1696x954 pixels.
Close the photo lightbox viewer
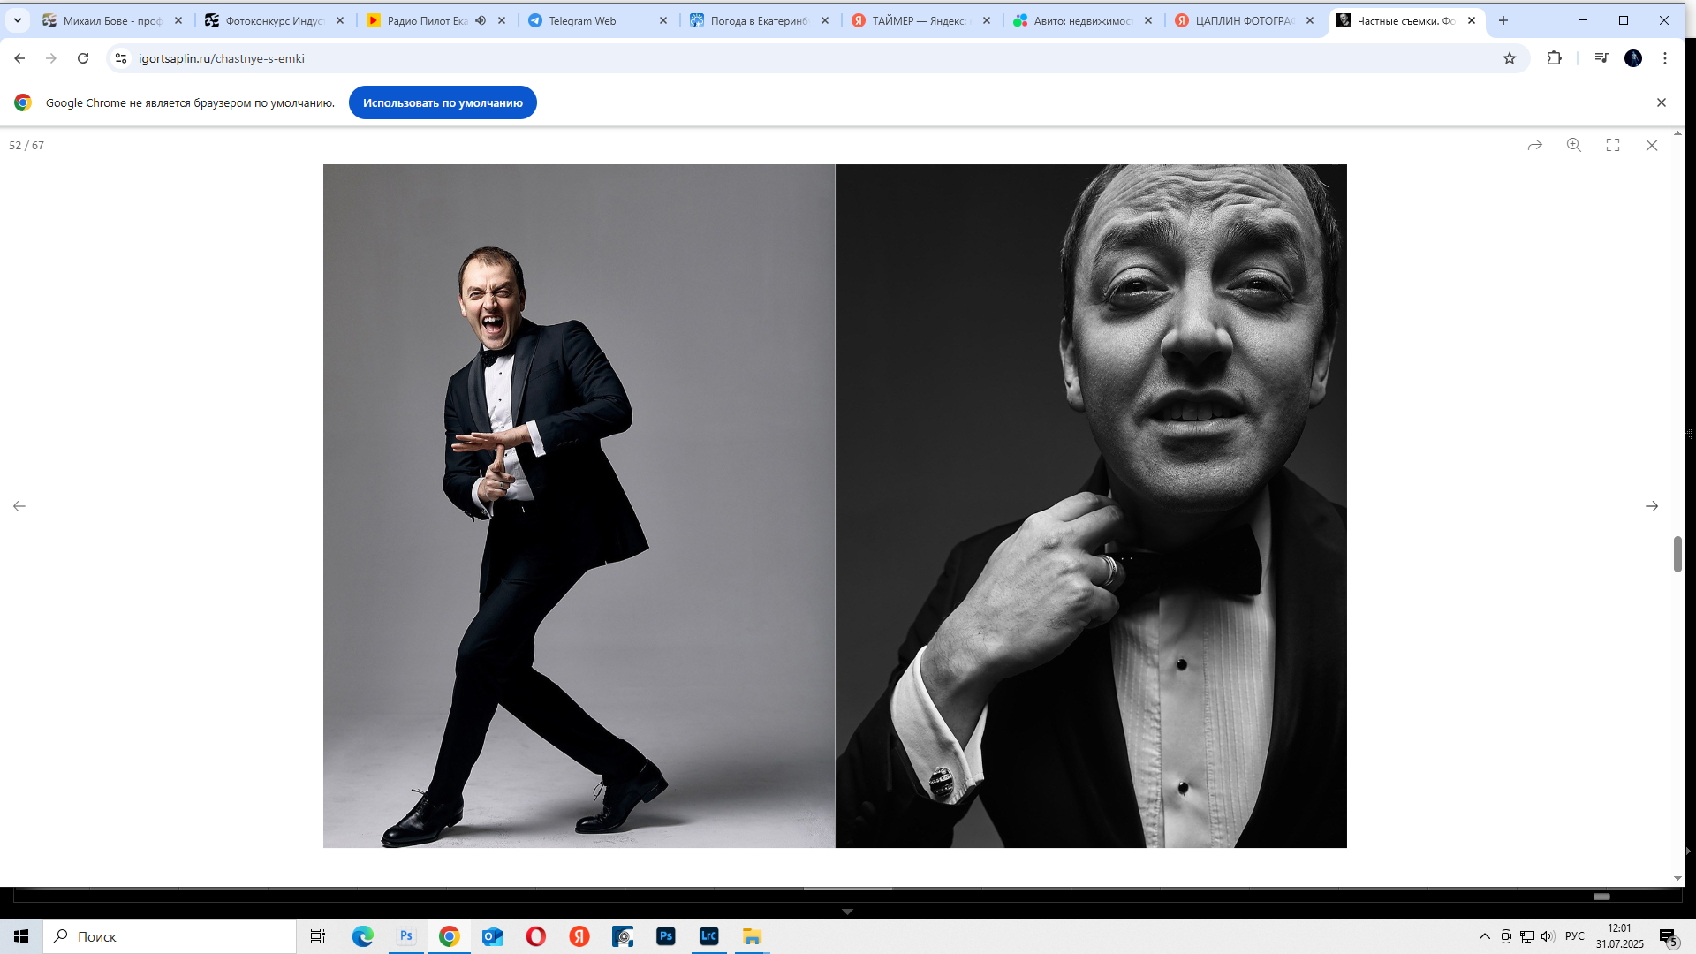[1652, 145]
